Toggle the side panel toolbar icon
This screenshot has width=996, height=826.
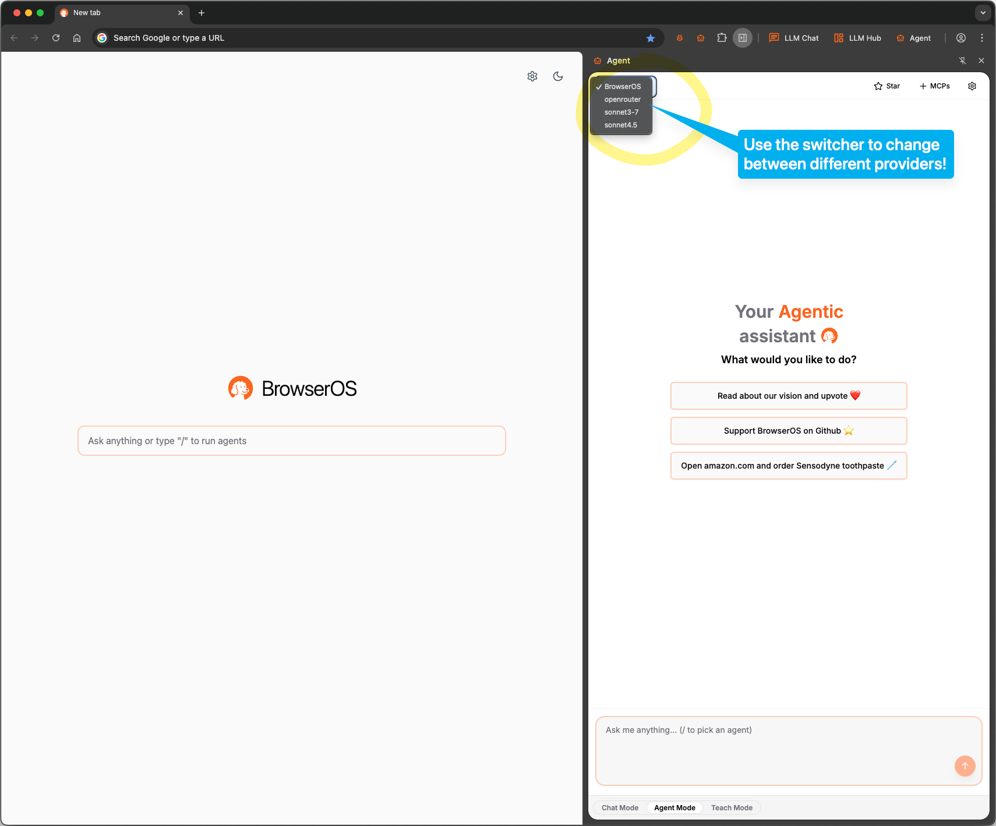[743, 38]
